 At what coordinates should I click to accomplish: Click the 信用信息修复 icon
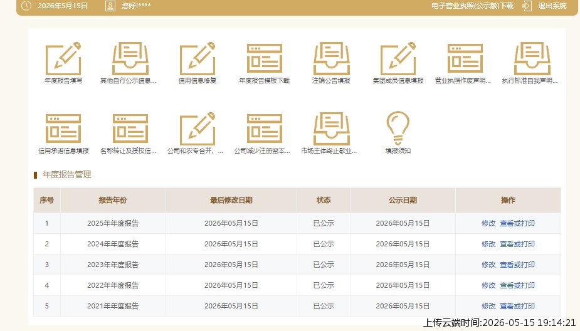[198, 59]
